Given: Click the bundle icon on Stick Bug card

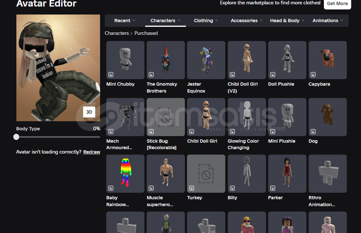Looking at the screenshot, I should click(151, 131).
